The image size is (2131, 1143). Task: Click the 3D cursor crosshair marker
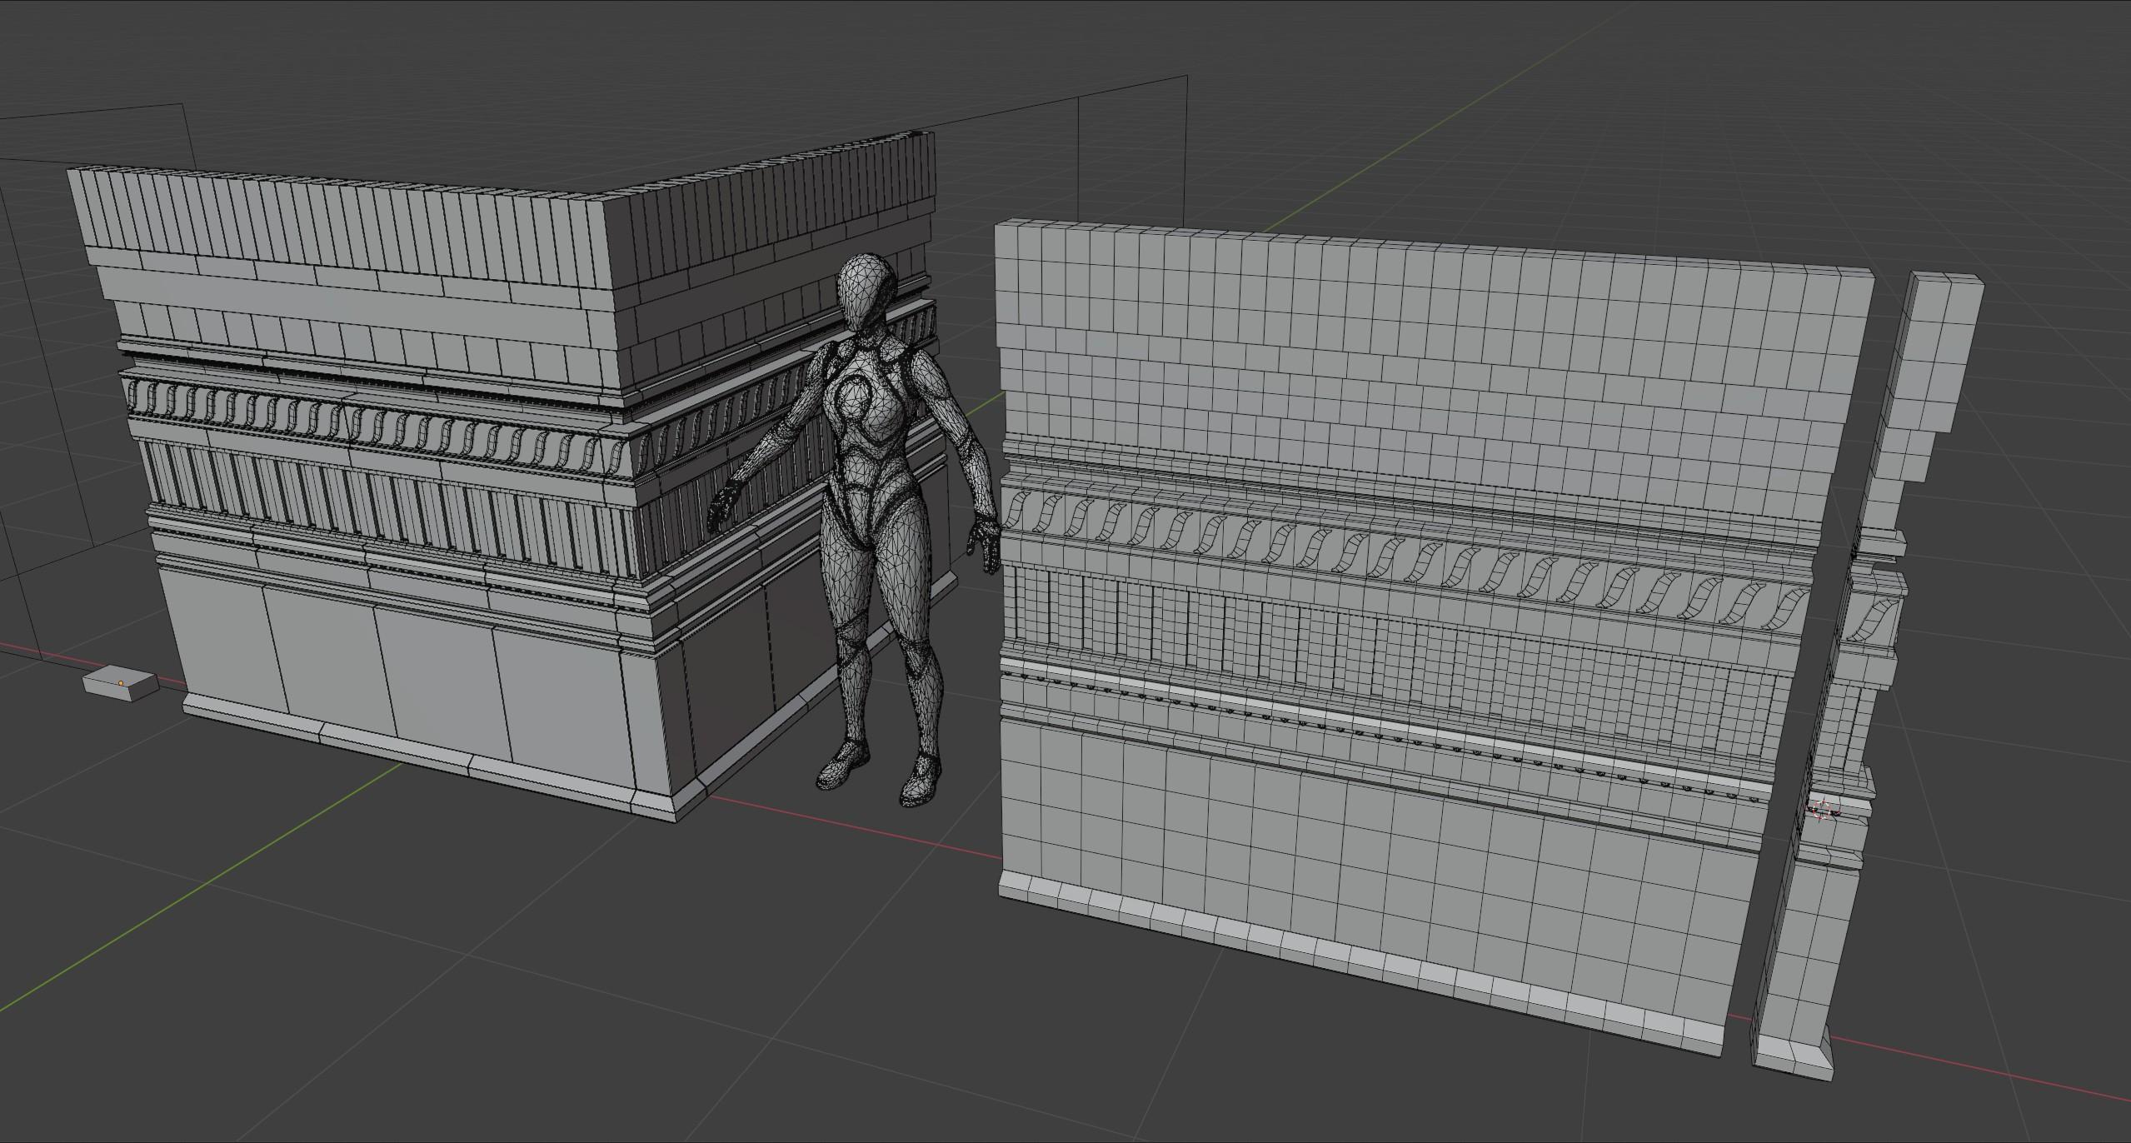[1821, 809]
